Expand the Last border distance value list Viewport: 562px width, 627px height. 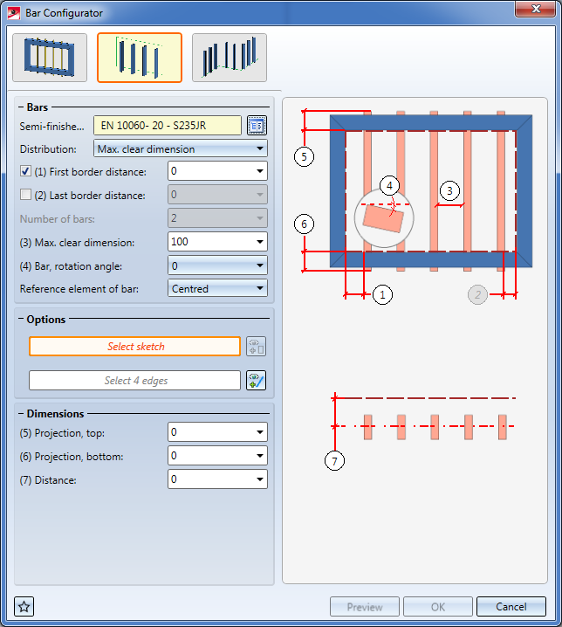[260, 195]
